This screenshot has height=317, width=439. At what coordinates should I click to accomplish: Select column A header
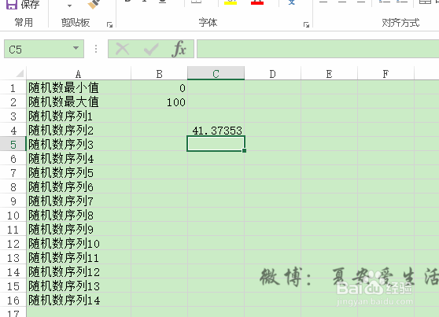pos(79,74)
